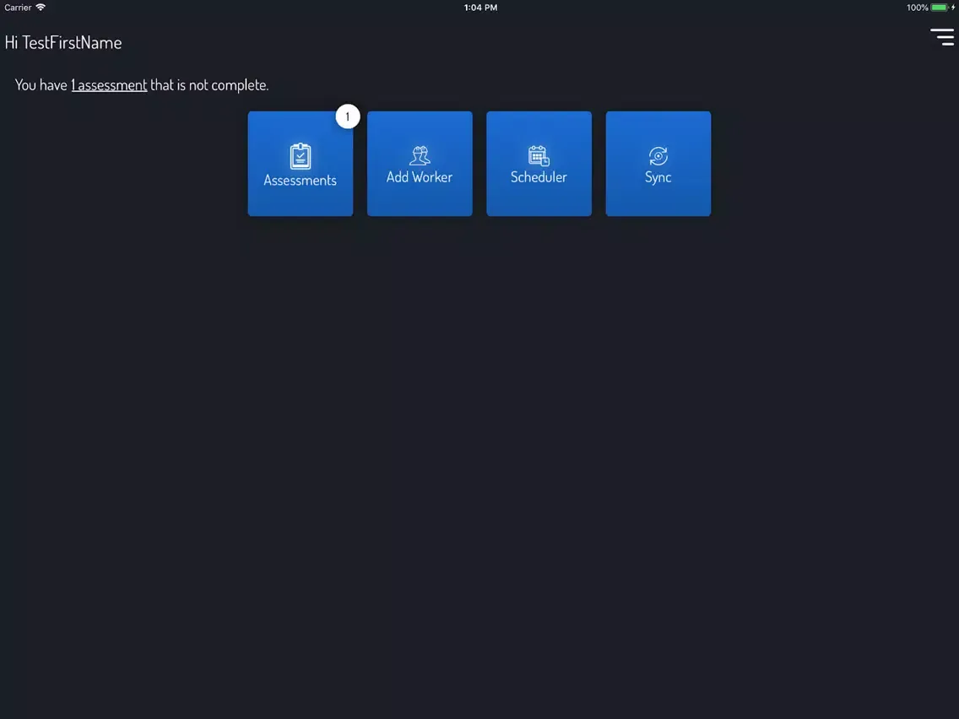Open the Scheduler tile
This screenshot has height=719, width=959.
[539, 163]
